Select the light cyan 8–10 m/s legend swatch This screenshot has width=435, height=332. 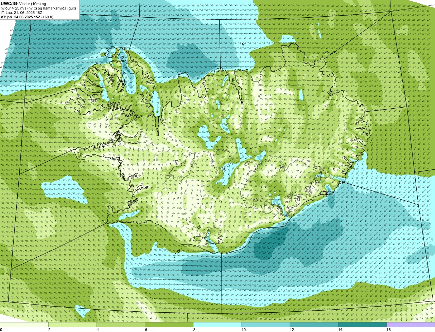(x=217, y=325)
